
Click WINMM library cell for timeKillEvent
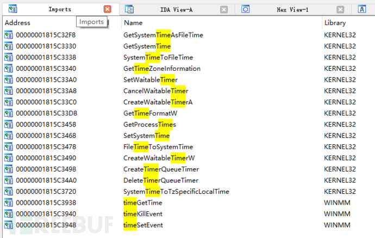click(x=337, y=214)
